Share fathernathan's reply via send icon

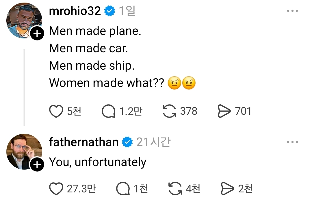pyautogui.click(x=227, y=189)
